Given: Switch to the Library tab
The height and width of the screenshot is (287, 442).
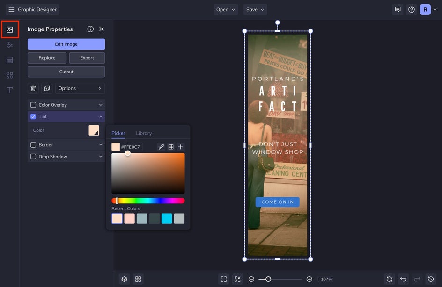Looking at the screenshot, I should click(144, 133).
